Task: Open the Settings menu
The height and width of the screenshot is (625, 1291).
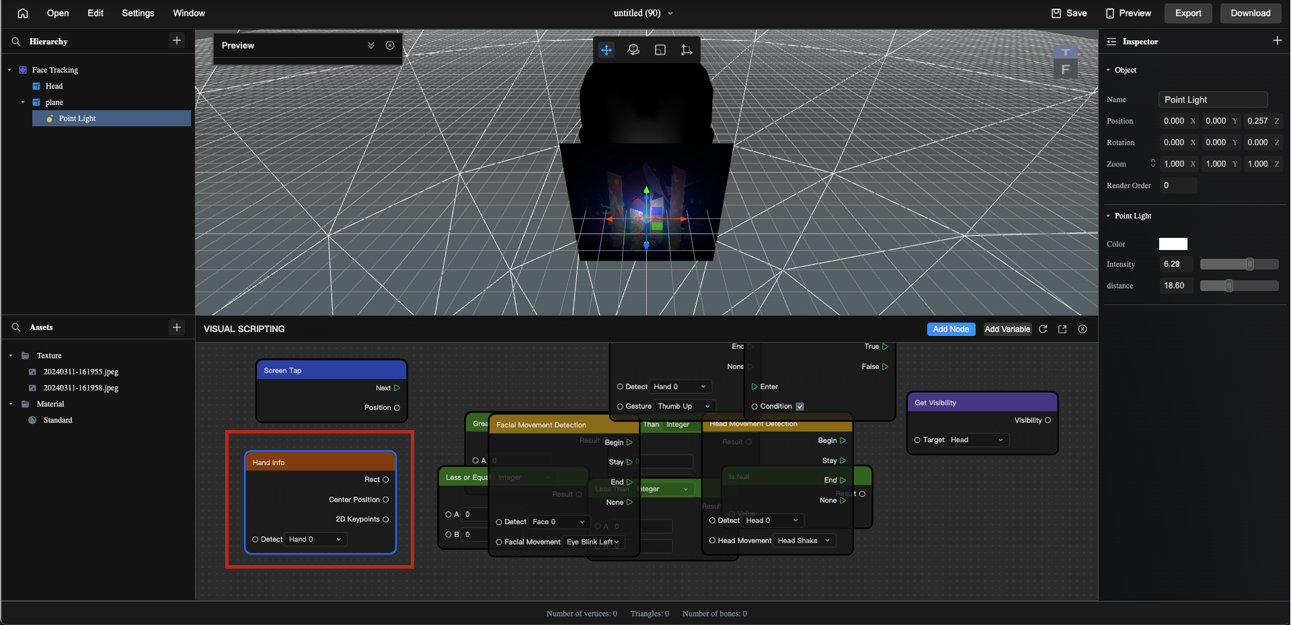Action: pos(138,13)
